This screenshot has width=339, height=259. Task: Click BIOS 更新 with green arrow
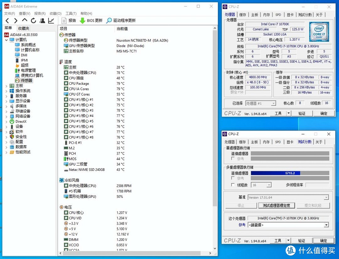pyautogui.click(x=91, y=20)
